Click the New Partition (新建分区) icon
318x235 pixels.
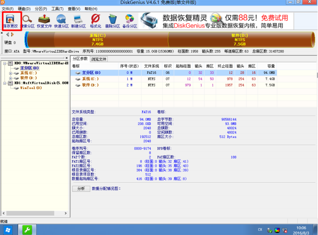tap(78, 21)
